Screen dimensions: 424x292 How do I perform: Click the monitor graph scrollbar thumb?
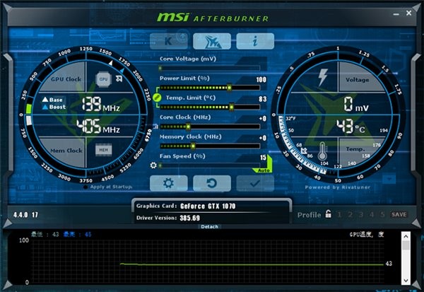[x=406, y=245]
